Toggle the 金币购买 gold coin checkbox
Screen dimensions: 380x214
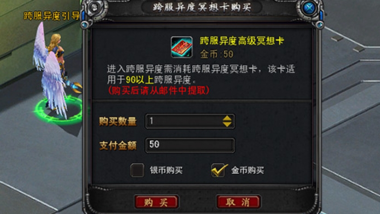coord(219,170)
